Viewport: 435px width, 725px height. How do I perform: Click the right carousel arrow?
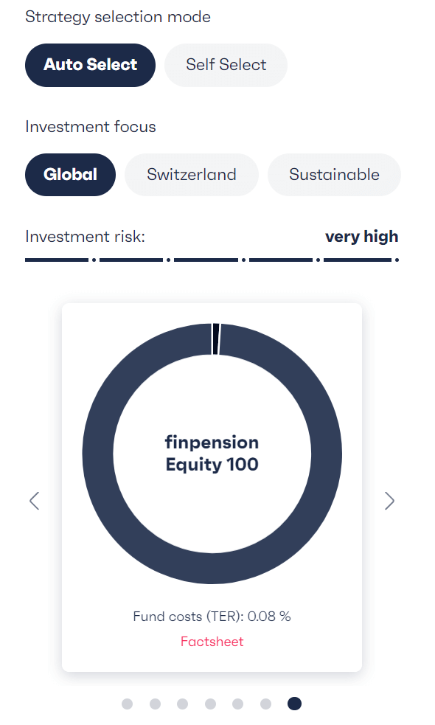390,501
